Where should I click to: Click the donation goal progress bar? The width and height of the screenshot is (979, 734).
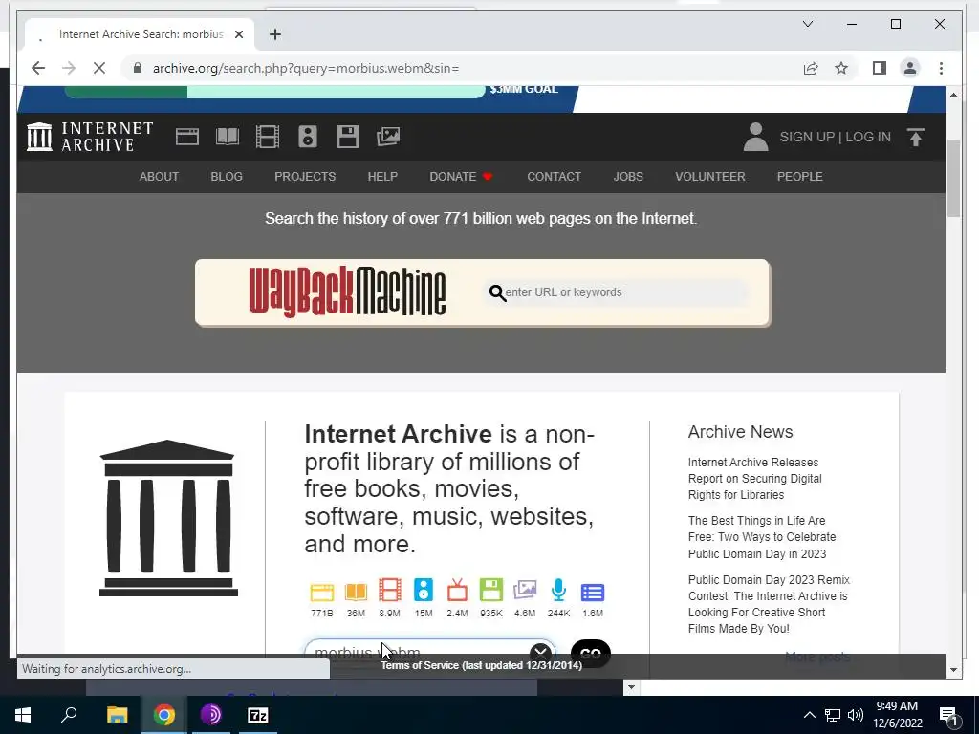pyautogui.click(x=274, y=91)
